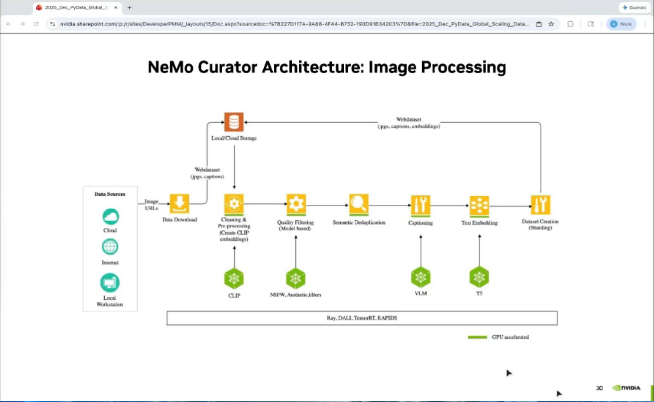Click the browser address bar URL
Viewport: 654px width, 402px height.
tap(294, 24)
